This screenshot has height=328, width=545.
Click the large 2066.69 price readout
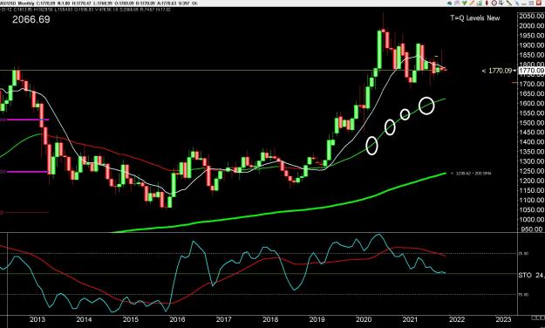click(x=31, y=19)
